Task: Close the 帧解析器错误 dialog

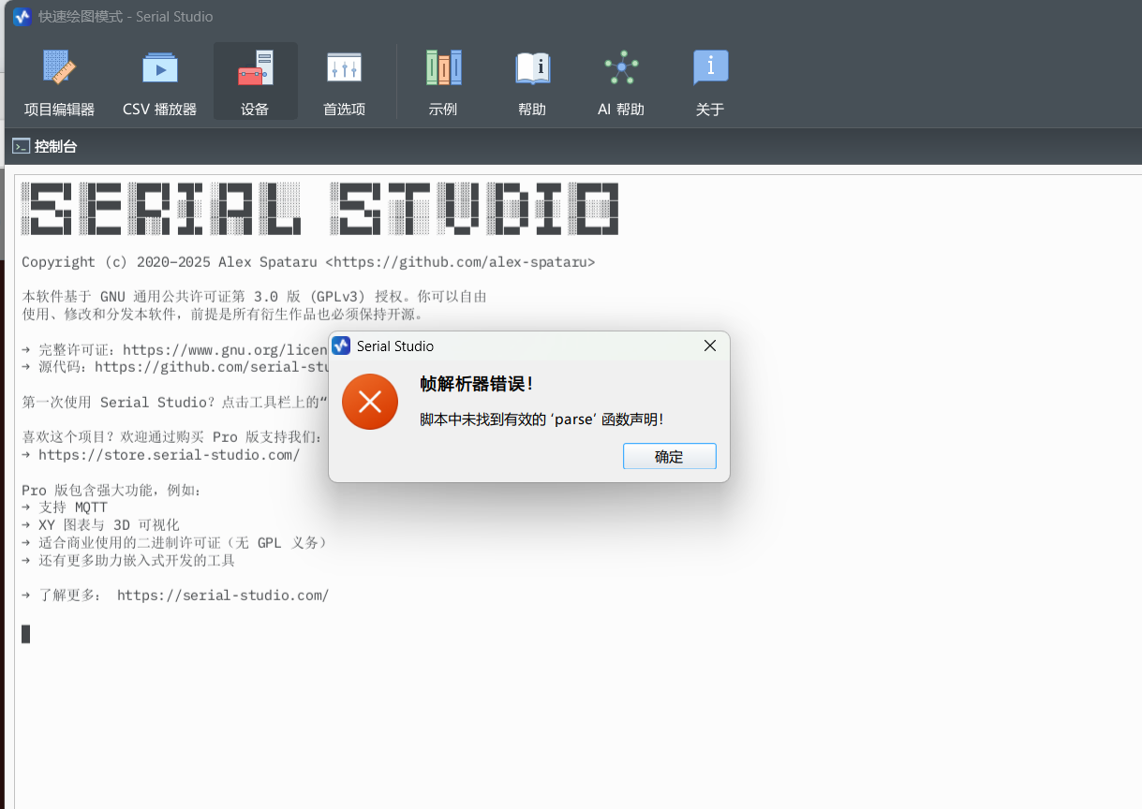Action: point(710,346)
